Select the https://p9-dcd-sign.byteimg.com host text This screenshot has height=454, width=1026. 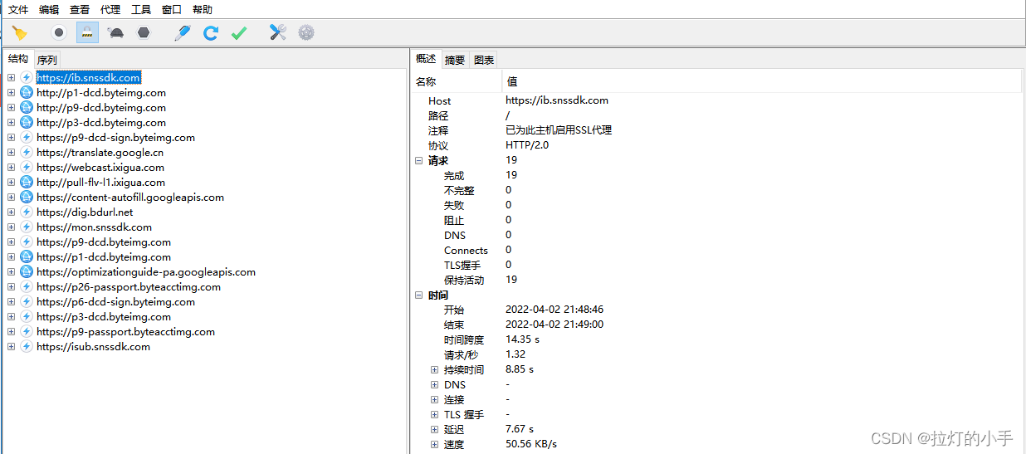pos(115,137)
